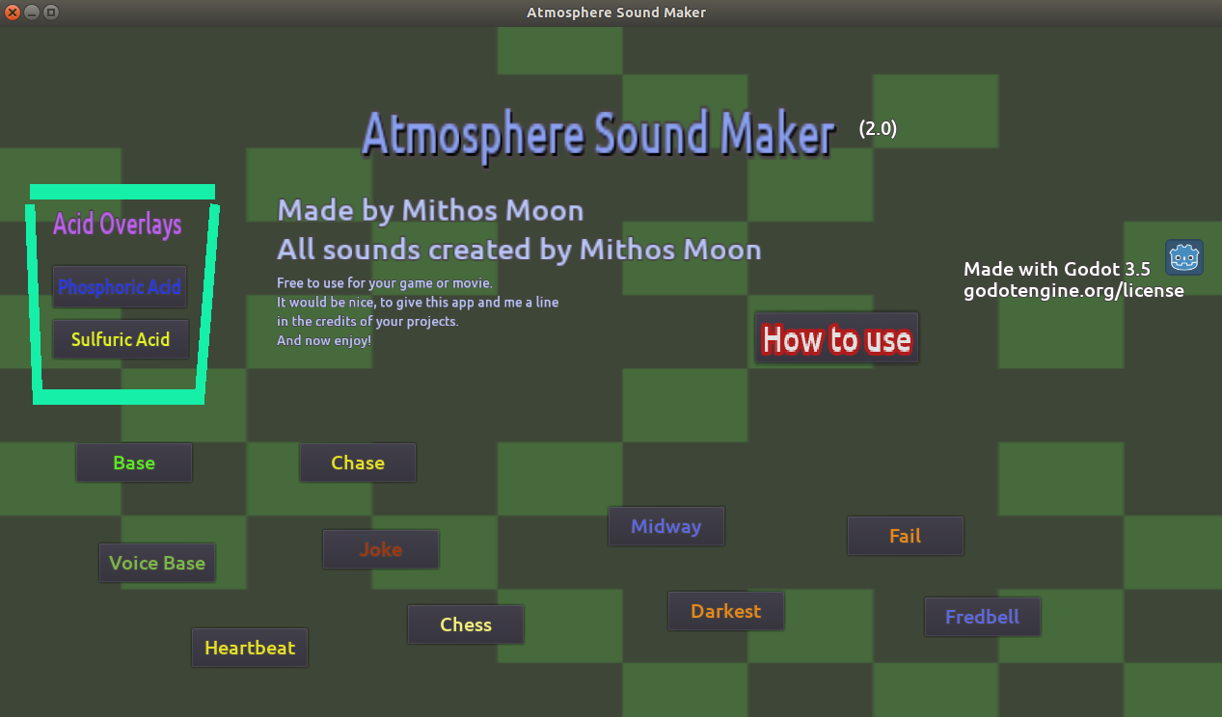
Task: Play the Phosphoric Acid overlay
Action: [119, 286]
